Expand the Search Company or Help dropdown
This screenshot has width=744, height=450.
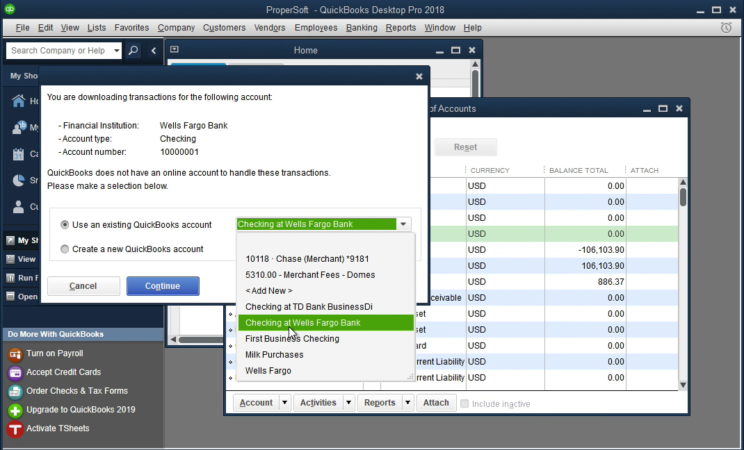[116, 50]
